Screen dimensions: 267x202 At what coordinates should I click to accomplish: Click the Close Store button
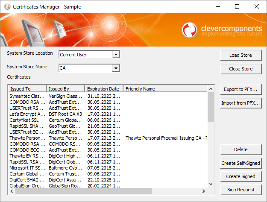241,69
